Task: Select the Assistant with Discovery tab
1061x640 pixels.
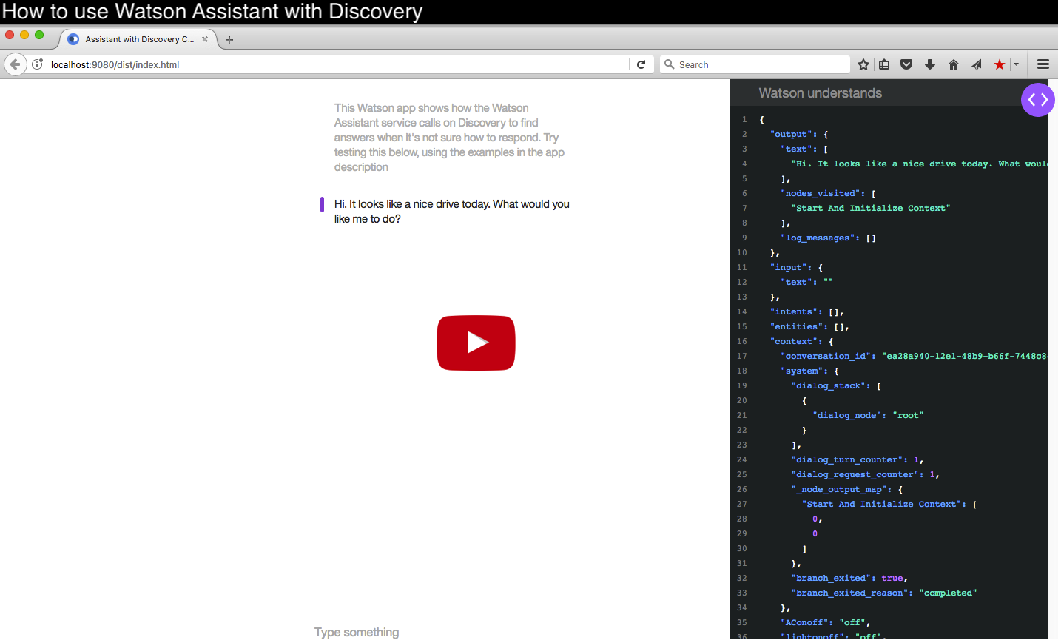Action: [x=138, y=39]
